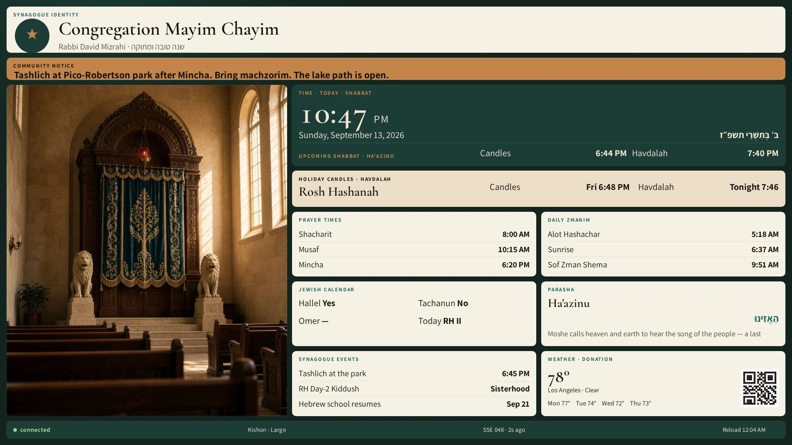
Task: Click the connected status label
Action: pos(35,430)
